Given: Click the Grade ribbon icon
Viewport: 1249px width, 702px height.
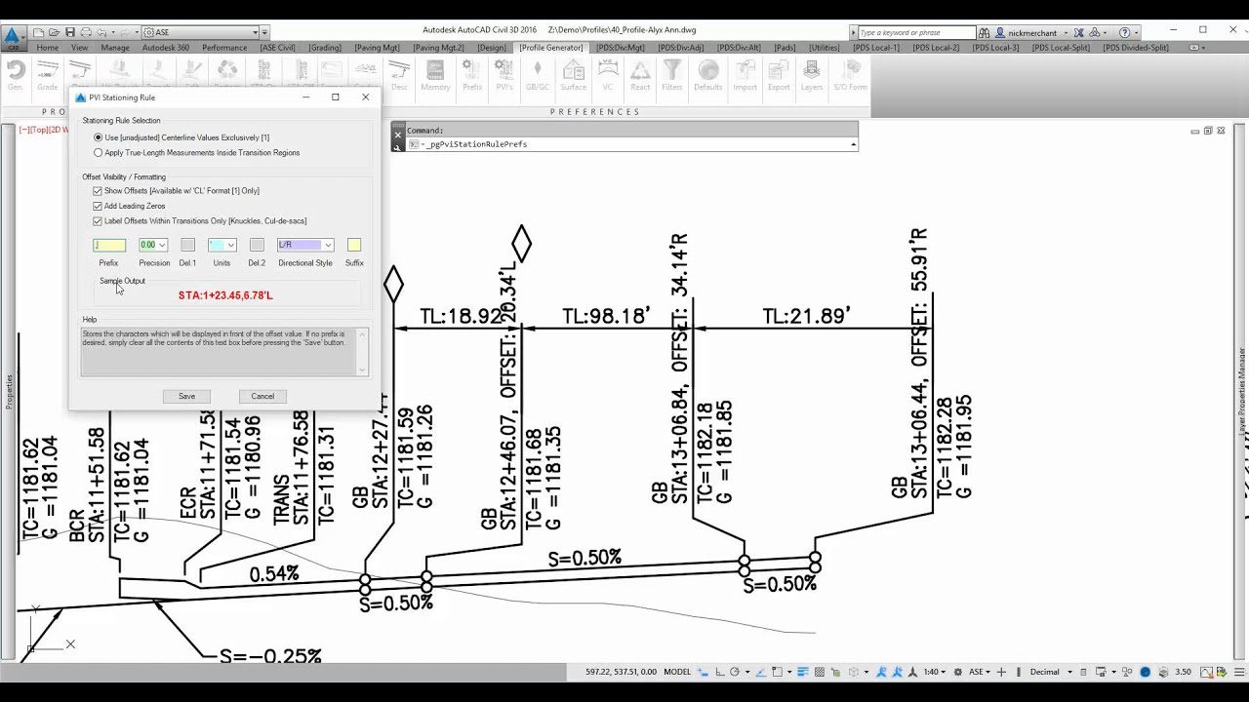Looking at the screenshot, I should [47, 75].
